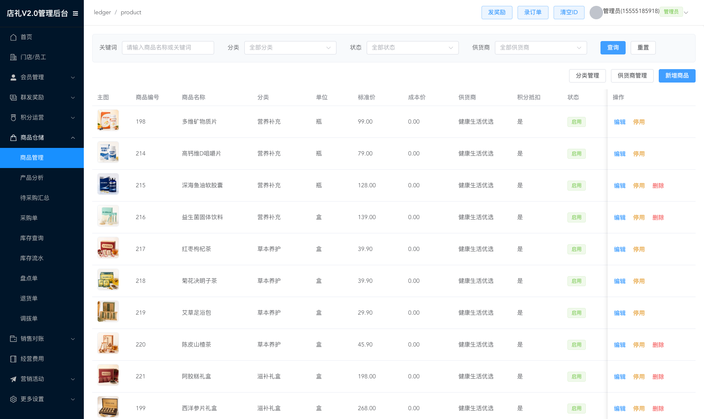The width and height of the screenshot is (704, 419).
Task: Click the 重置 reset button
Action: tap(643, 48)
